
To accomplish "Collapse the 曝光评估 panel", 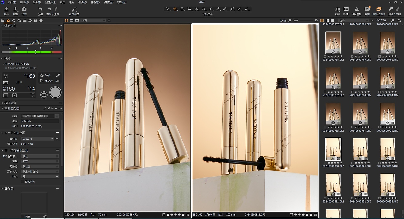I will (x=3, y=26).
